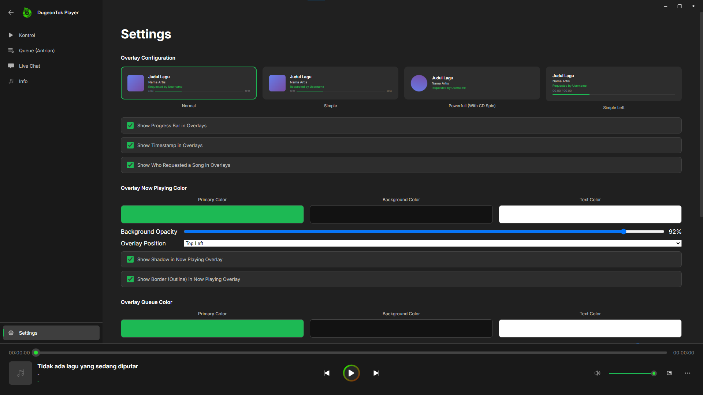Toggle Show Timestamp in Overlays checkbox
This screenshot has width=703, height=395.
[130, 145]
